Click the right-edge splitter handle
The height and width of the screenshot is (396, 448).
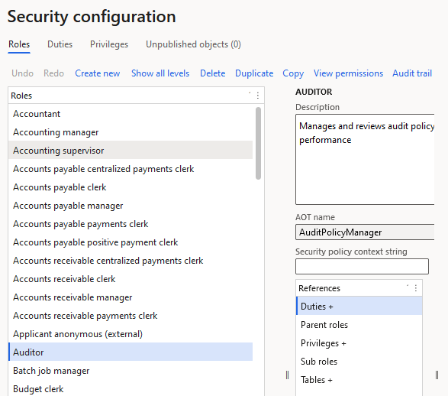[x=437, y=375]
